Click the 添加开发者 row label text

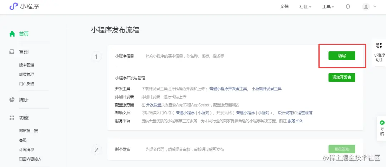tap(125, 97)
